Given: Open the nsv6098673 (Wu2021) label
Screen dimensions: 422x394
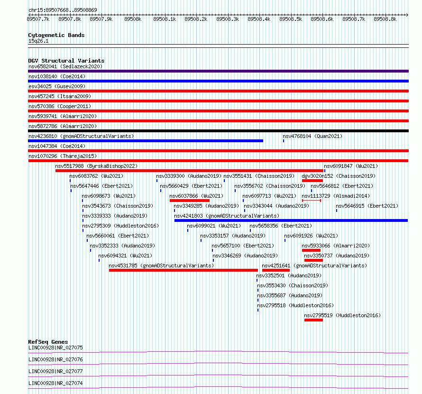Looking at the screenshot, I should (109, 196).
